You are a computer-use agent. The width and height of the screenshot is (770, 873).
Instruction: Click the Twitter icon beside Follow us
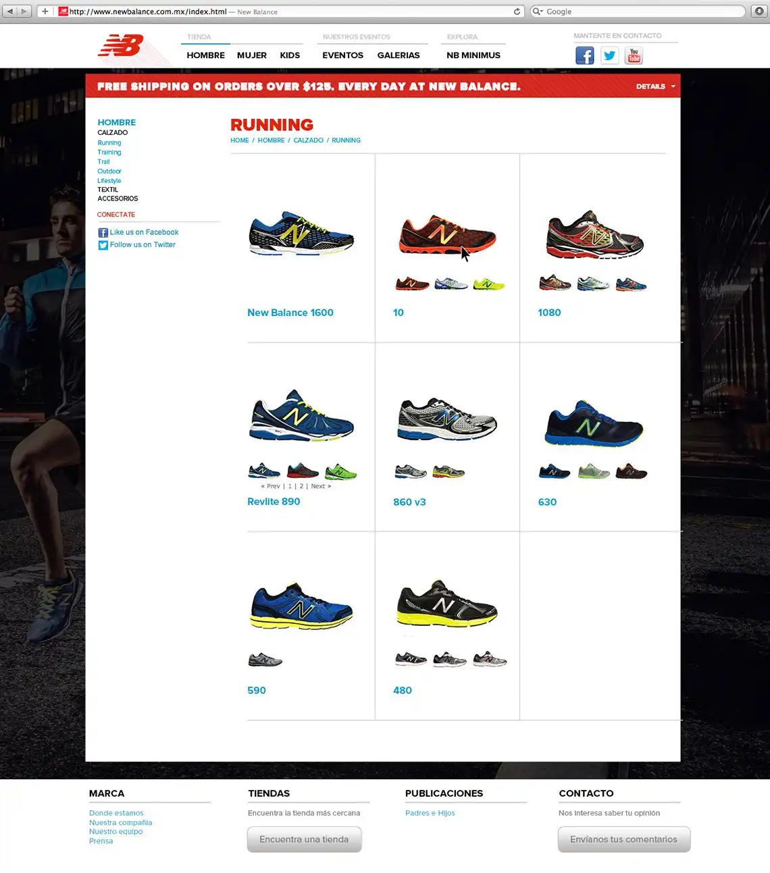pyautogui.click(x=103, y=245)
